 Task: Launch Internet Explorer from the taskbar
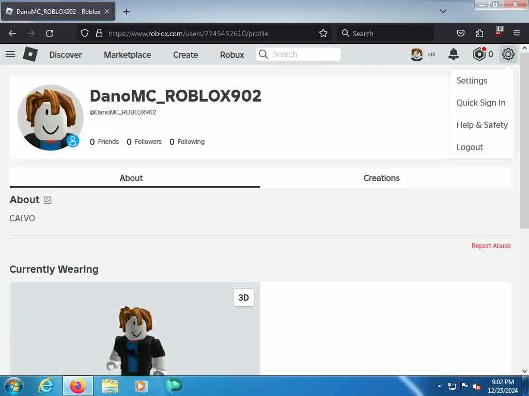click(45, 386)
